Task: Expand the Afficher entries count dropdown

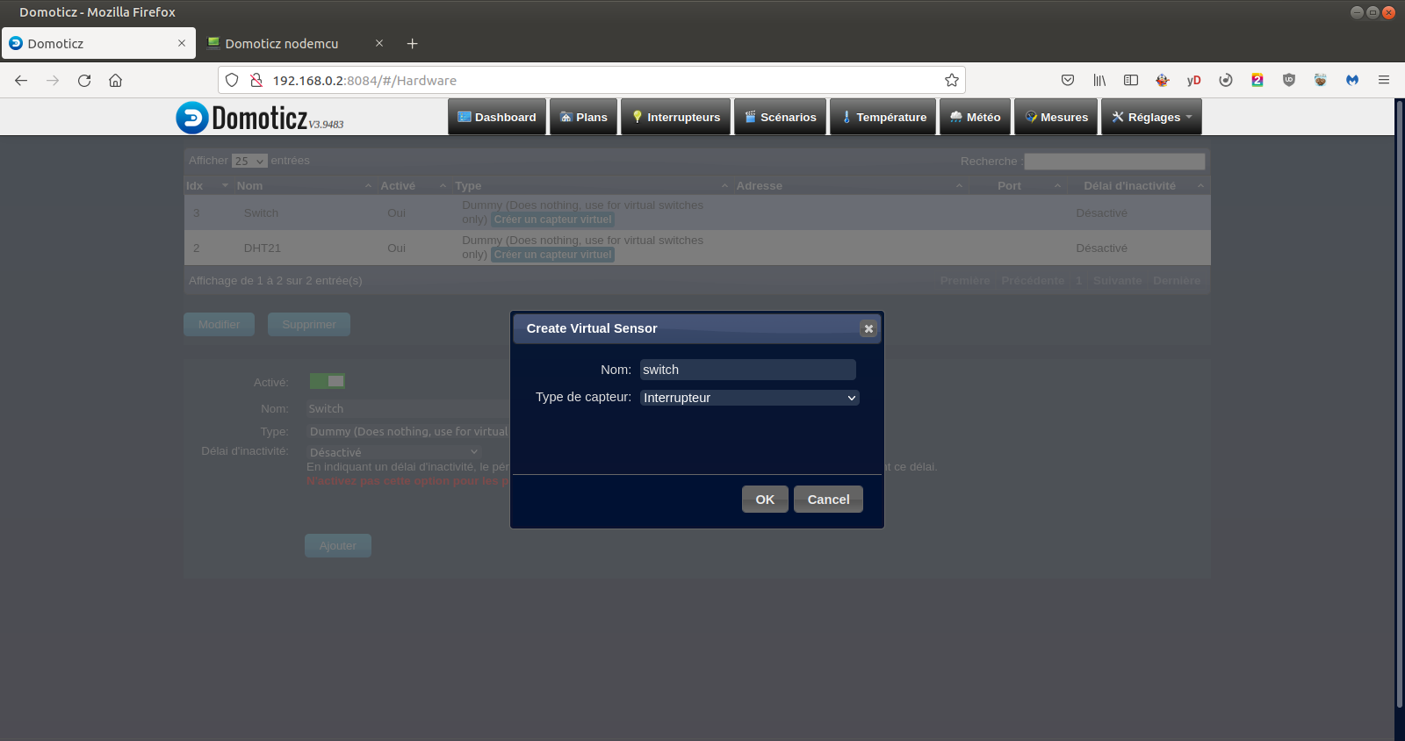Action: click(249, 162)
